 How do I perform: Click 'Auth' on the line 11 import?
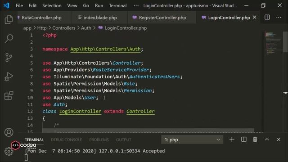[x=59, y=104]
